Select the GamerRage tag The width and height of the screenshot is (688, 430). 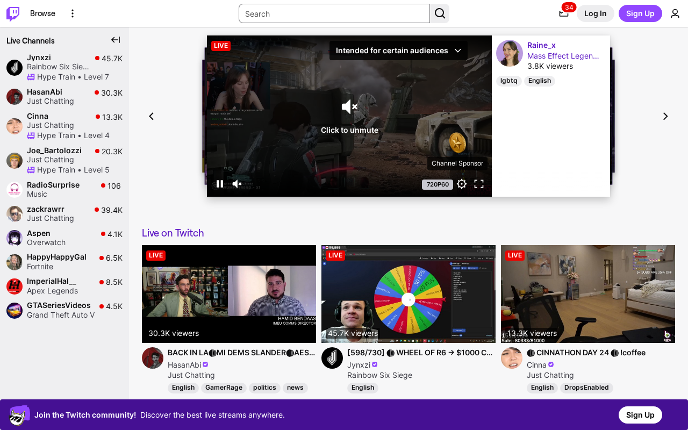click(x=224, y=388)
